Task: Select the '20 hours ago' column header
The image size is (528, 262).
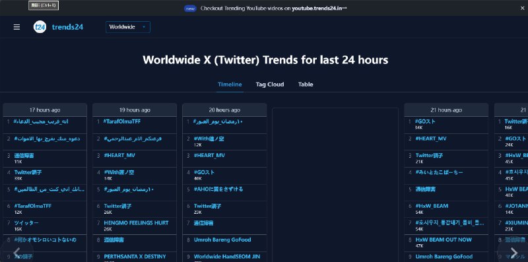Action: click(224, 110)
